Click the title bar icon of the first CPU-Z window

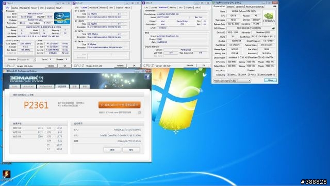[x=5, y=3]
